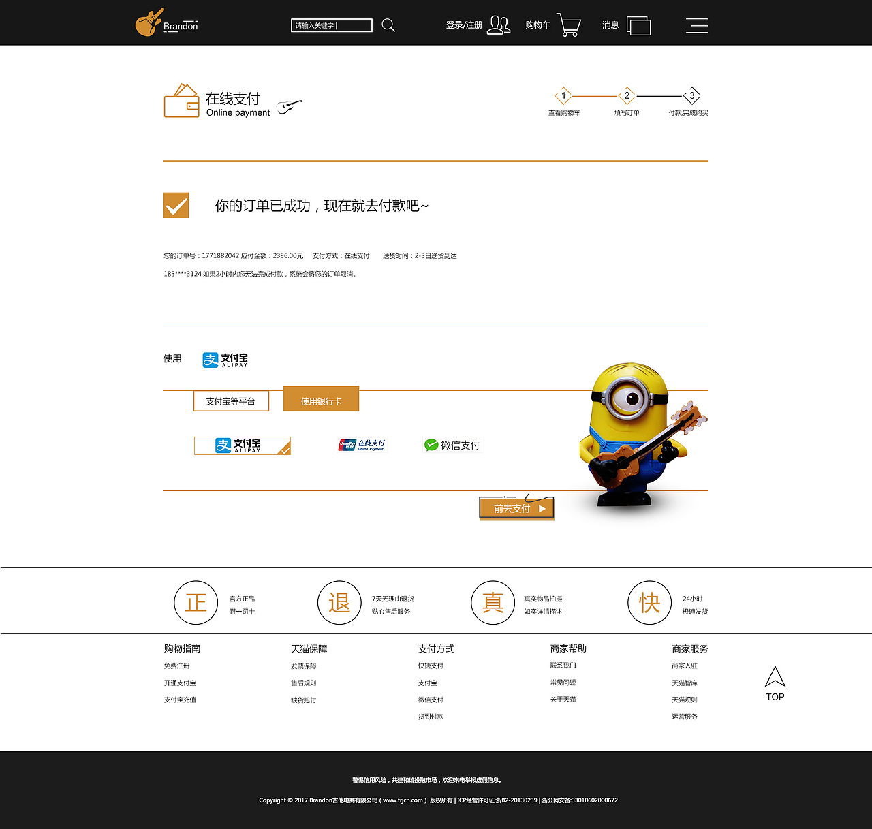872x829 pixels.
Task: Open the user account icon in header
Action: (499, 25)
